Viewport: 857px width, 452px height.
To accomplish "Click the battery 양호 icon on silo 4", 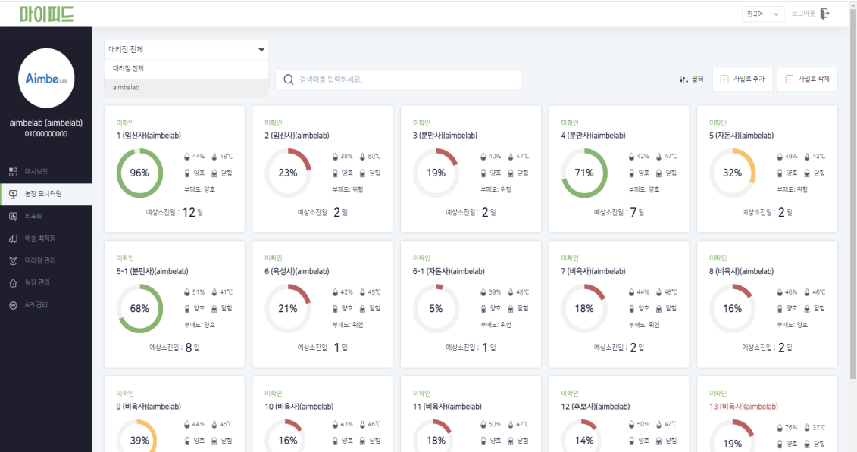I will click(631, 173).
